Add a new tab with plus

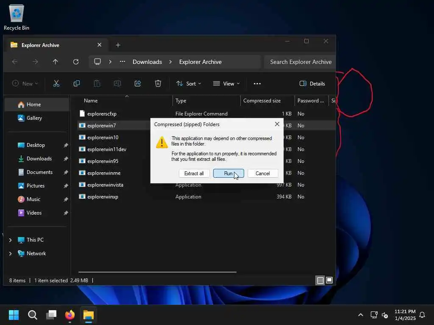coord(118,45)
